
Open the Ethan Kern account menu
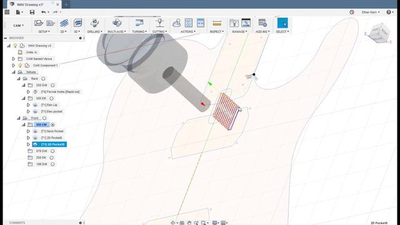click(x=371, y=12)
